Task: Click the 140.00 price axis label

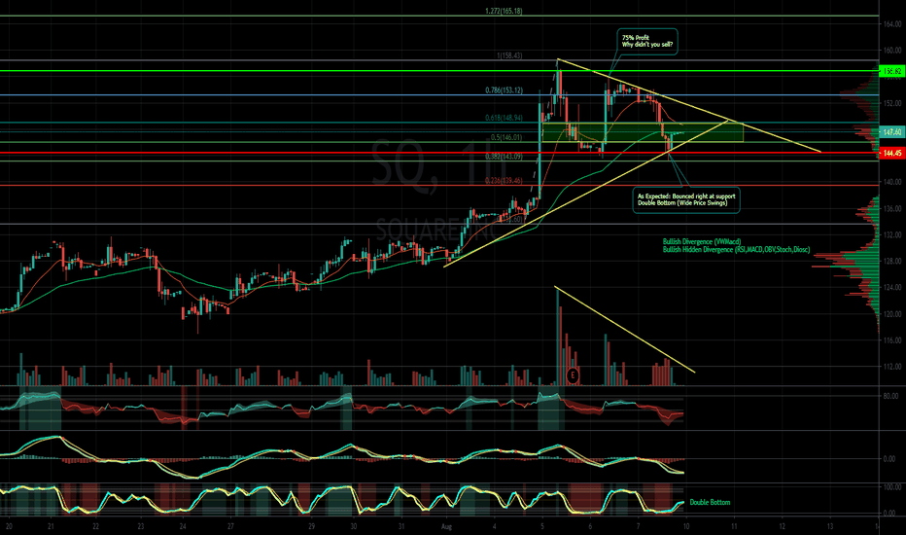Action: pos(892,182)
